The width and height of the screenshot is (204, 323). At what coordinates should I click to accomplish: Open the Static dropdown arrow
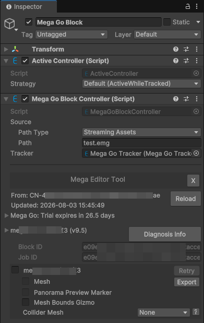[198, 22]
